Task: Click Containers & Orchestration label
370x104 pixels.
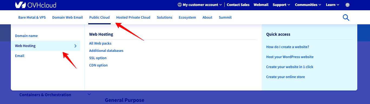Action: pyautogui.click(x=45, y=95)
